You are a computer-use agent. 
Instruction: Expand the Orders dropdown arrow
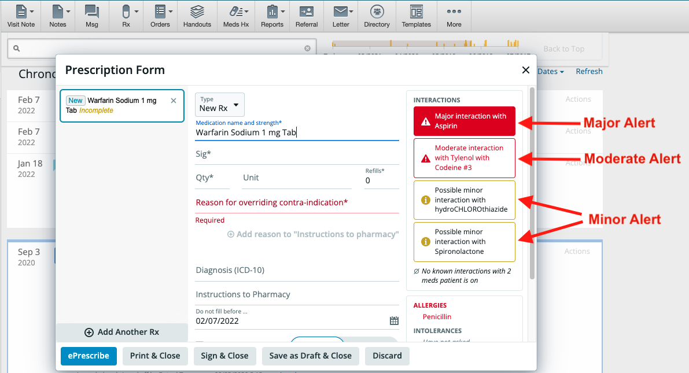click(171, 12)
